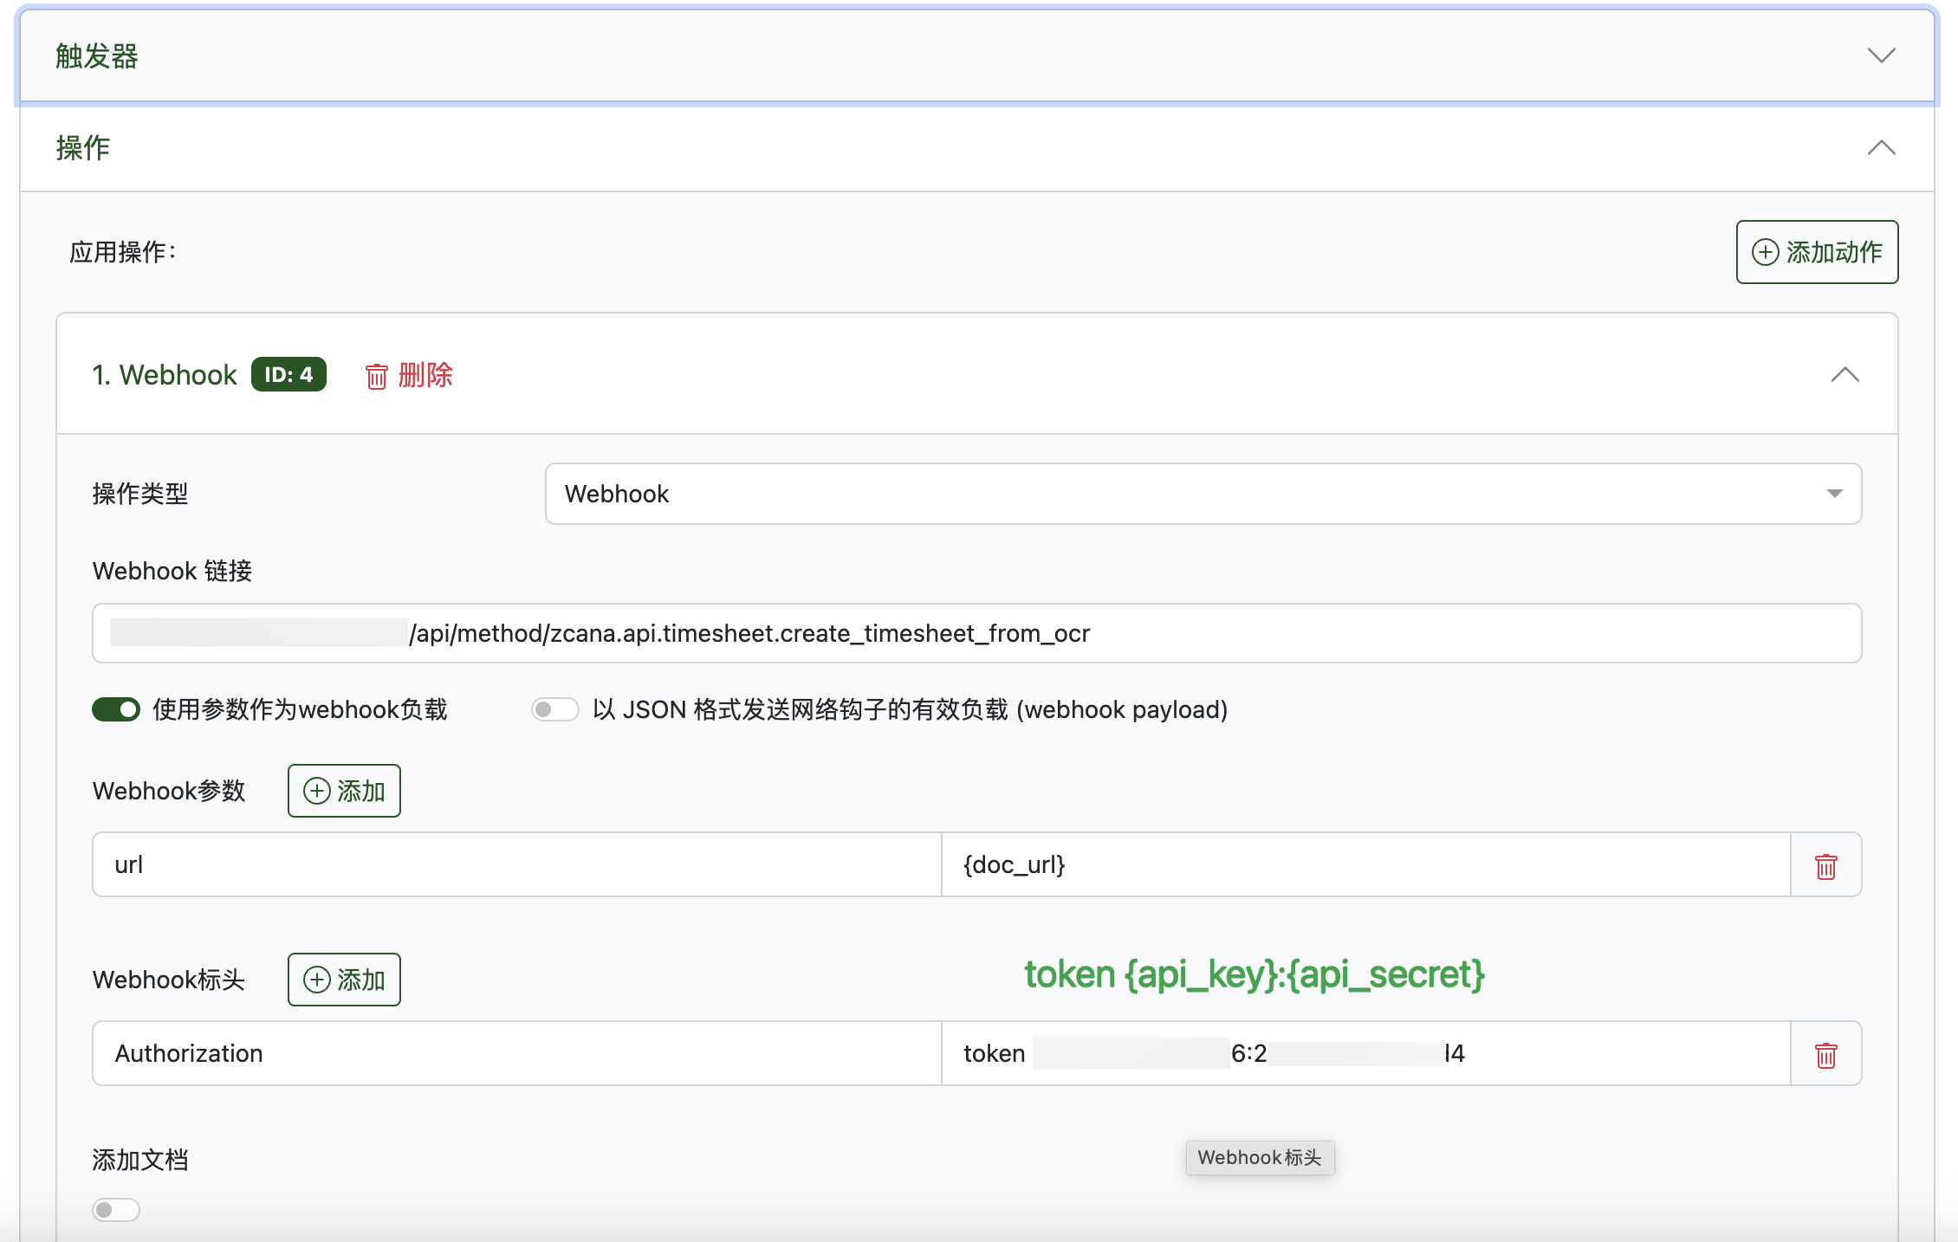Click the red trash icon beside 删除
The image size is (1958, 1242).
tap(376, 377)
